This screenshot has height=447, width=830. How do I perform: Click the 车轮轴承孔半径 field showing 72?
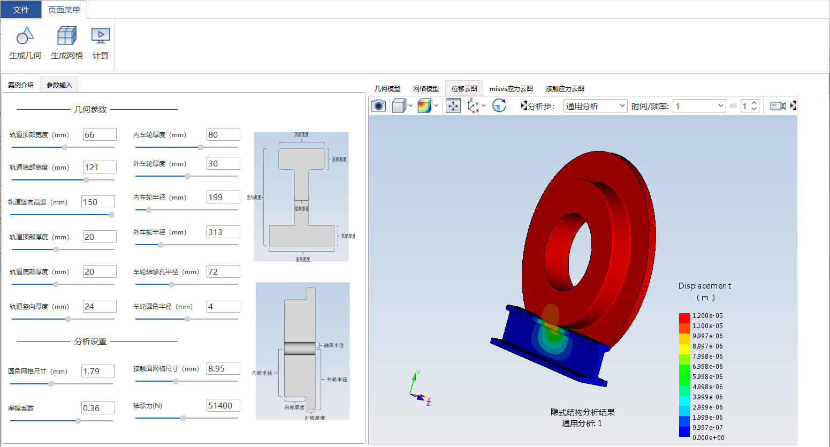pos(223,272)
